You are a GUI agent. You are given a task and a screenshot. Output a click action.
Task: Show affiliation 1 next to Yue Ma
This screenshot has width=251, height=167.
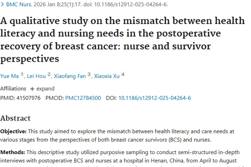22,74
